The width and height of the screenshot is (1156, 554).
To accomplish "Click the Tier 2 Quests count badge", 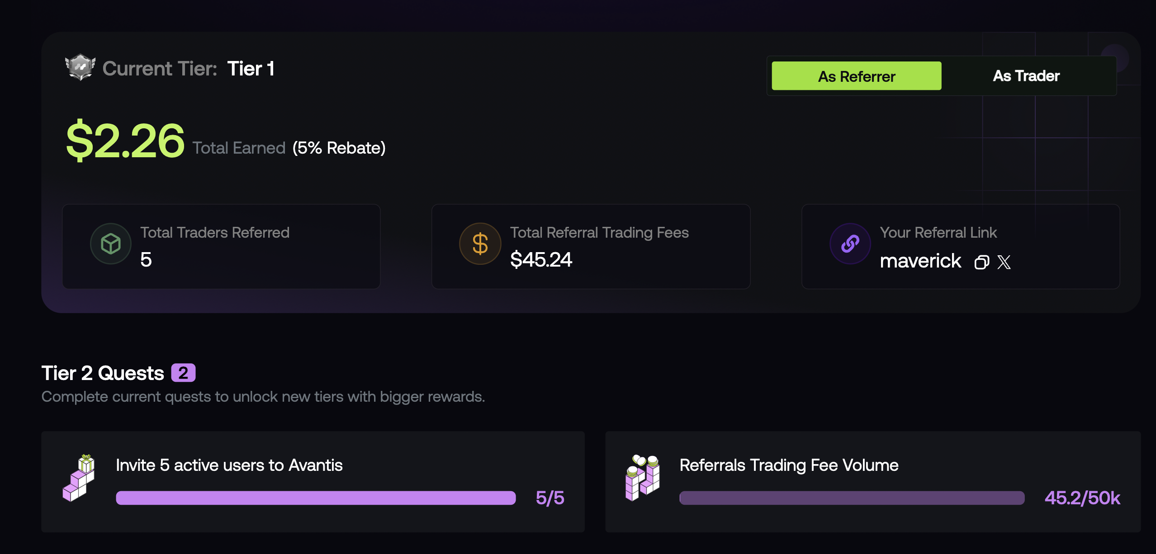I will pos(183,373).
